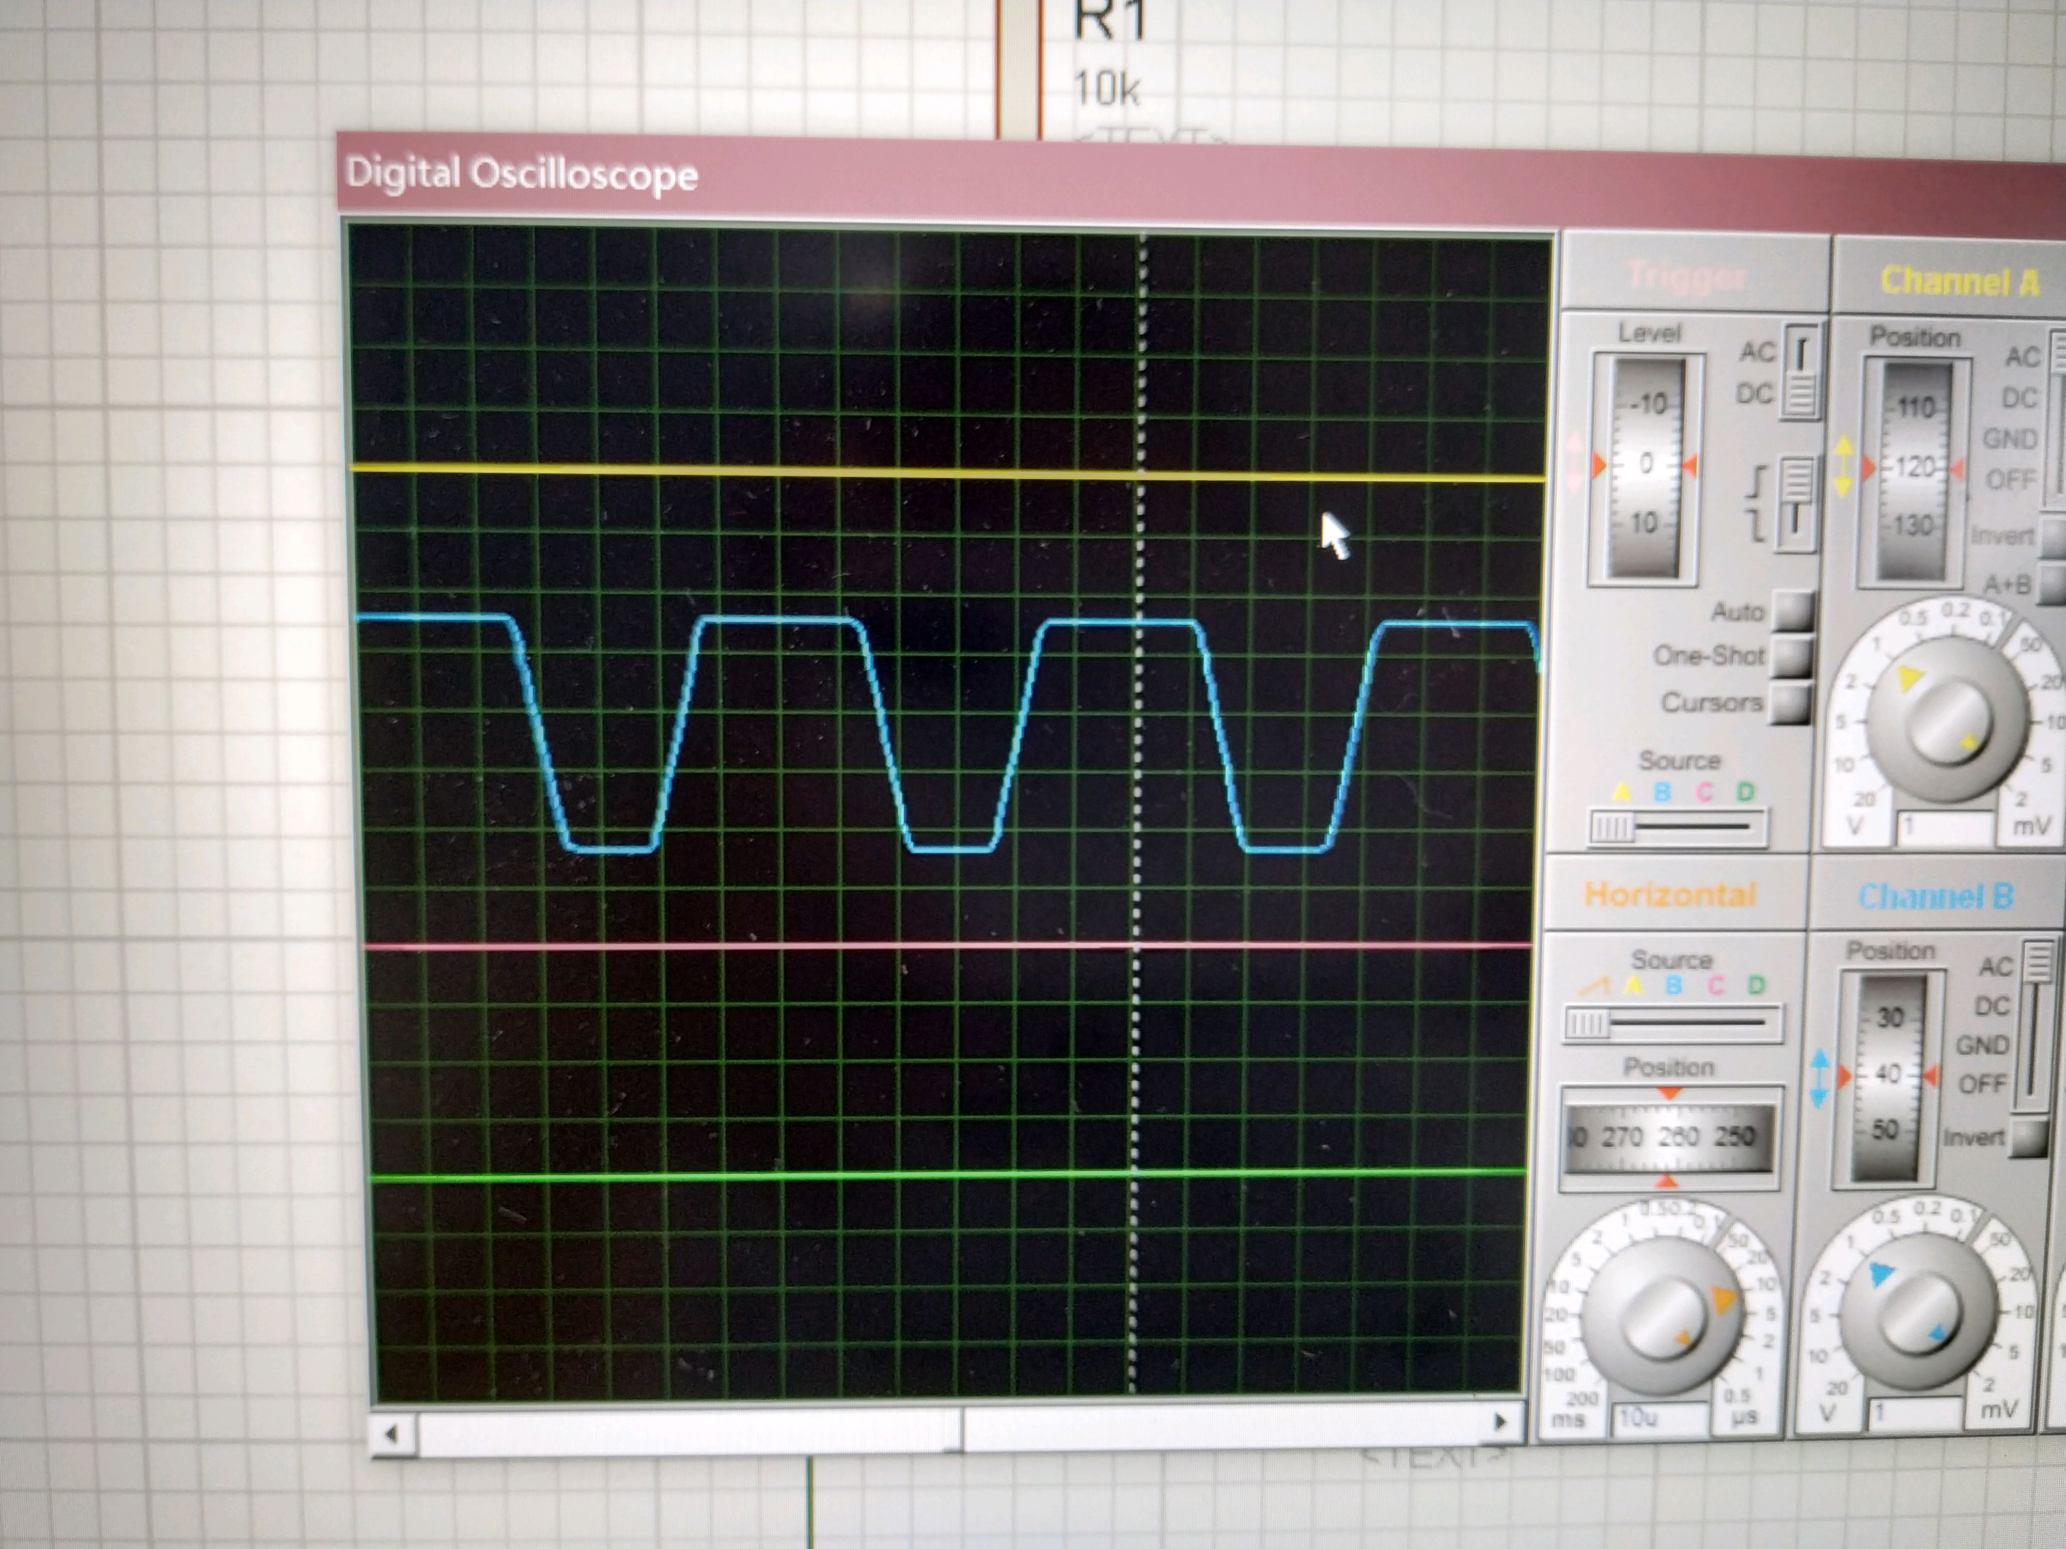The height and width of the screenshot is (1549, 2066).
Task: Select yellow A in Horizontal Source
Action: pos(1634,985)
